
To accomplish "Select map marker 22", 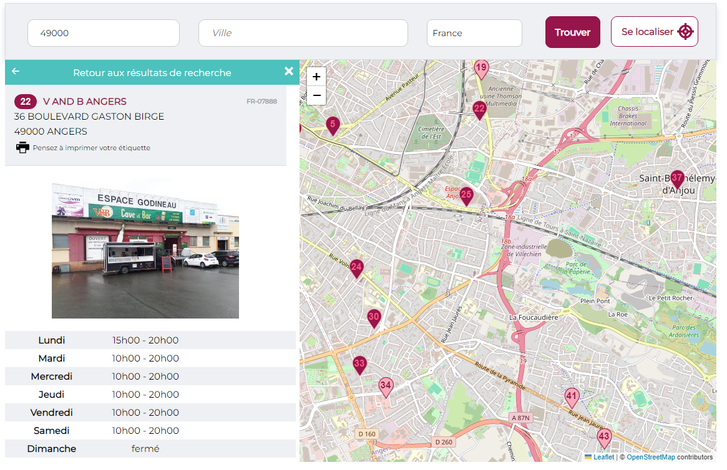I will pos(479,111).
